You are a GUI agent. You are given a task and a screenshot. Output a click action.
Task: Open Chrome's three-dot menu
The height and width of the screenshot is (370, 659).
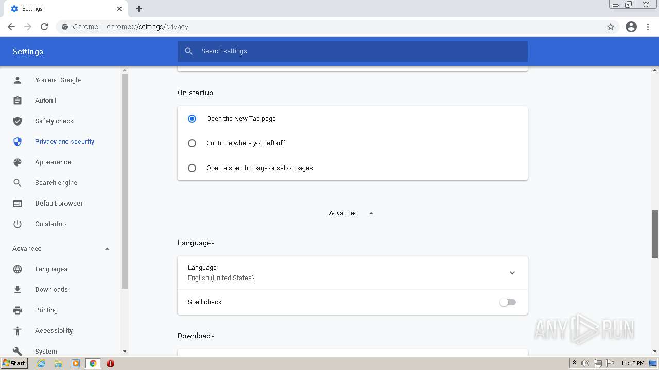[648, 27]
